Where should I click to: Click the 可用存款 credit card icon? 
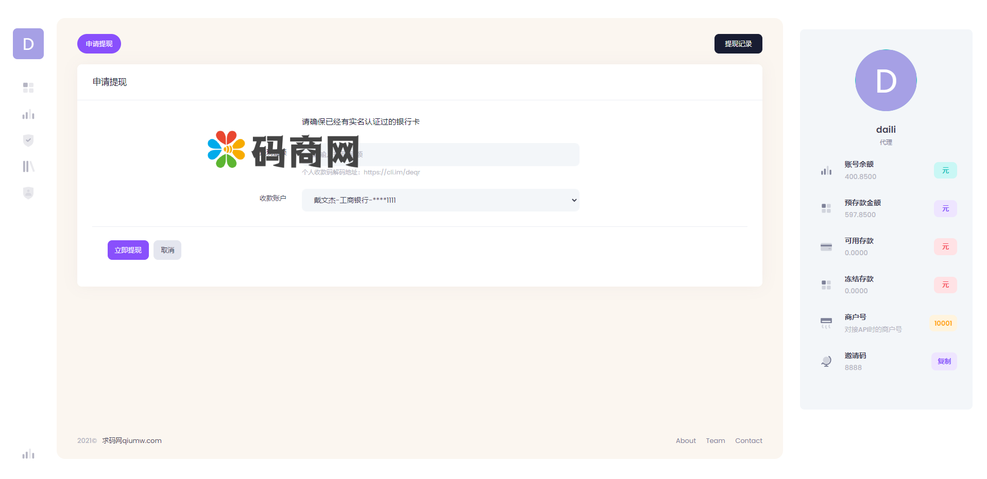click(x=826, y=247)
